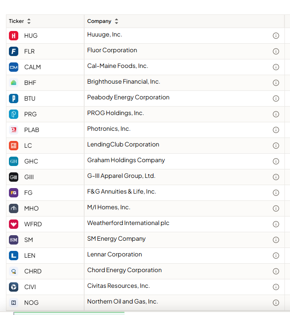The width and height of the screenshot is (290, 315).
Task: Click the FLR ticker logo
Action: pyautogui.click(x=14, y=51)
